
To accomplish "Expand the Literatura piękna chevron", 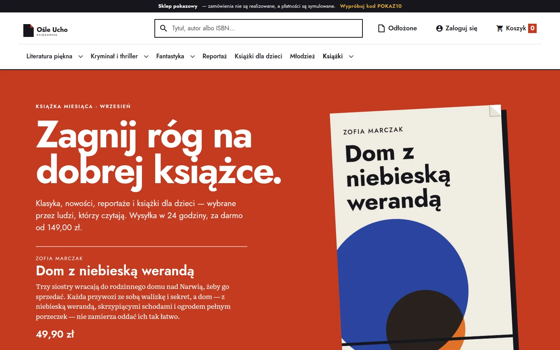I will [80, 56].
